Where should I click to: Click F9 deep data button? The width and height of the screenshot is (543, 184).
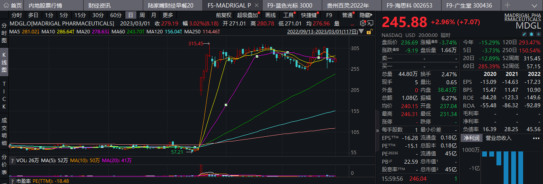click(329, 15)
